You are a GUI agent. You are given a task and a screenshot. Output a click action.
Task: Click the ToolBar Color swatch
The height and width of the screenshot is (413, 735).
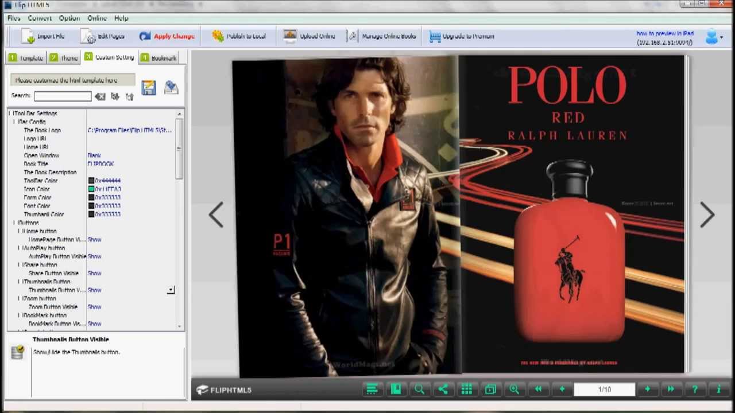click(x=91, y=181)
